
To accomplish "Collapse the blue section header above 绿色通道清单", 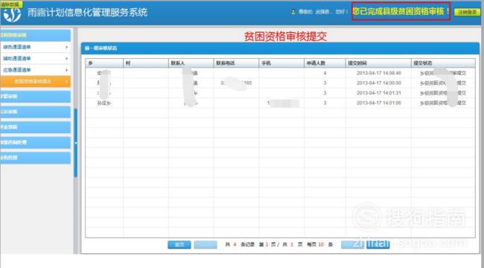I will 36,35.
